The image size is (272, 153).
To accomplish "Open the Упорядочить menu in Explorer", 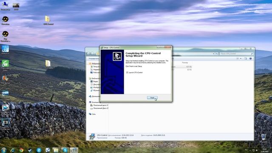I will (x=93, y=59).
